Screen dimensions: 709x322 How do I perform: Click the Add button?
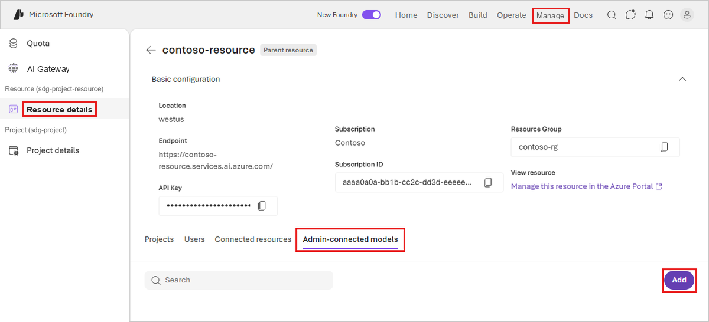click(679, 280)
